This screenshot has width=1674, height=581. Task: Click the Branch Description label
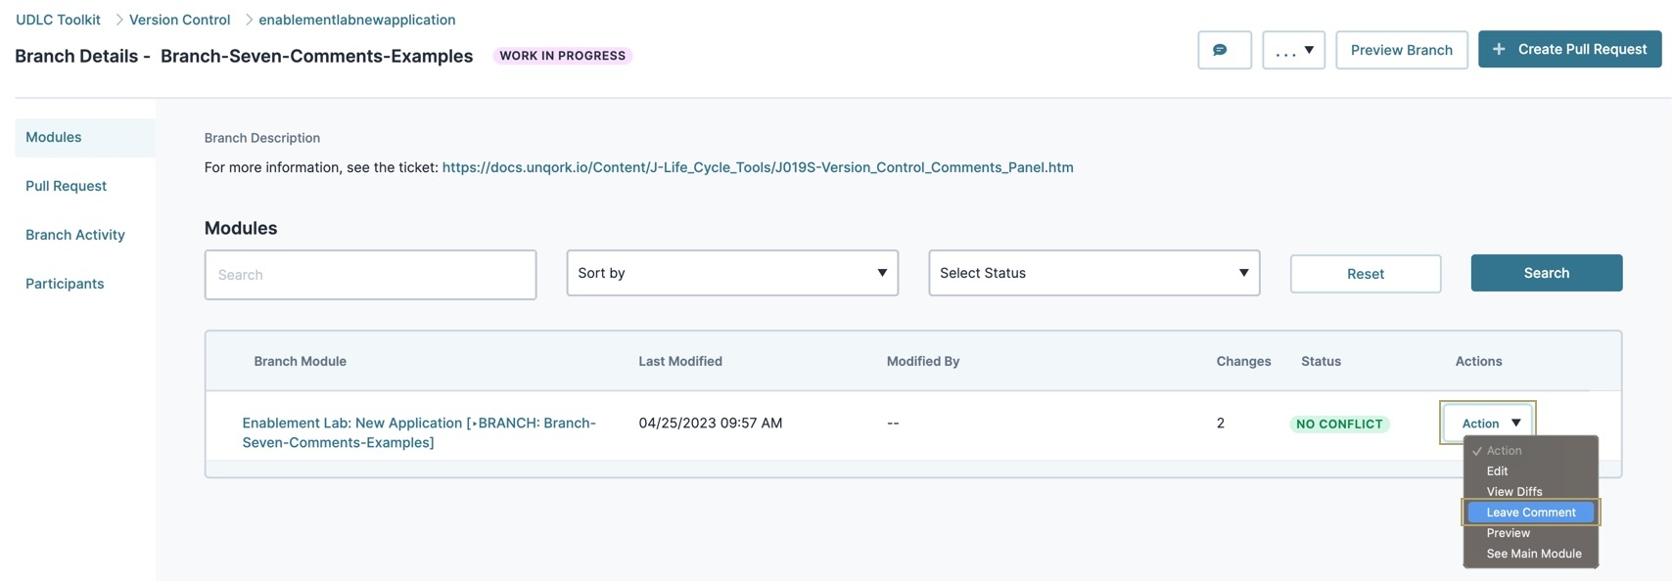(x=261, y=138)
